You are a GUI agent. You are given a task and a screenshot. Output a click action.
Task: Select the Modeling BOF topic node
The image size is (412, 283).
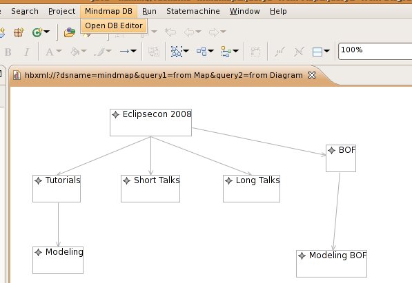click(x=331, y=264)
